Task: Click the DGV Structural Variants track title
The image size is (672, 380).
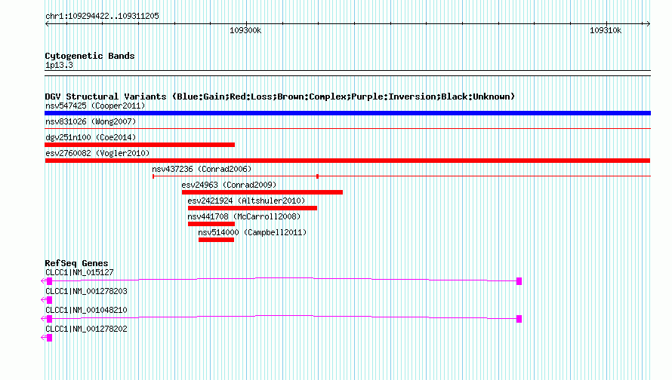Action: [x=280, y=97]
